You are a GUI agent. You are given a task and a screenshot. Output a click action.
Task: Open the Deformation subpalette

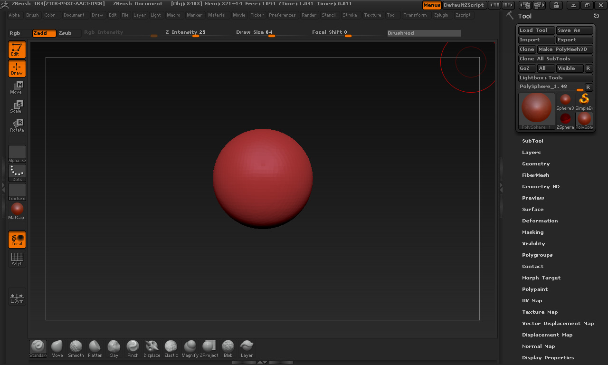[x=540, y=221]
